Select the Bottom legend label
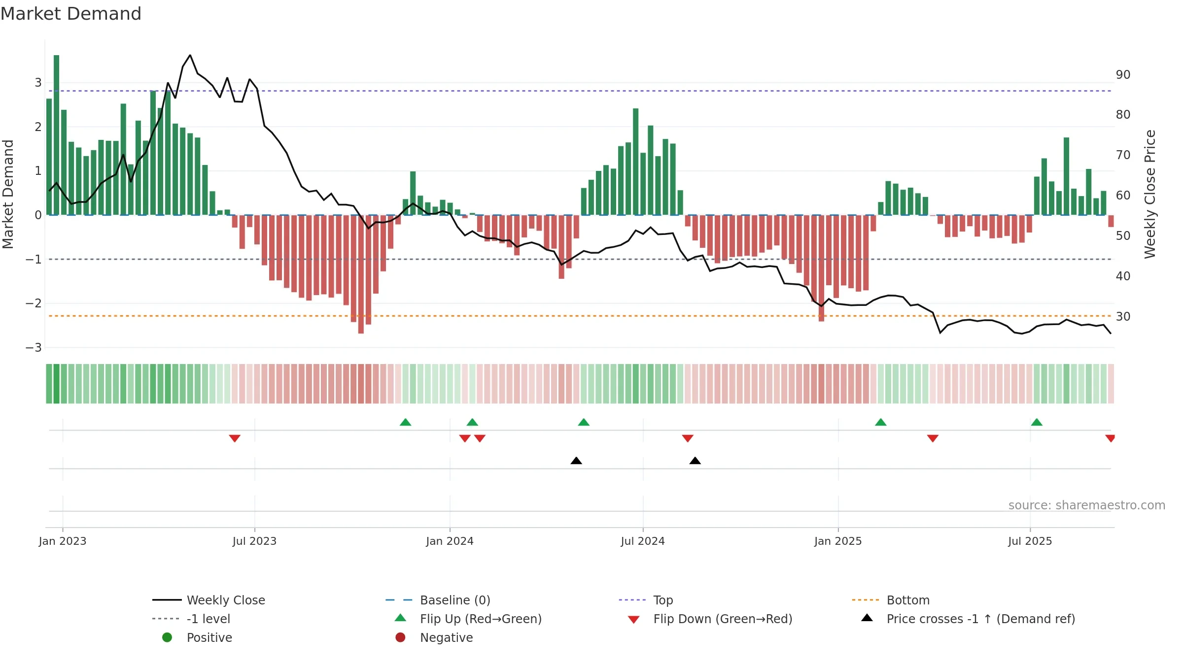The height and width of the screenshot is (665, 1183). click(x=908, y=600)
